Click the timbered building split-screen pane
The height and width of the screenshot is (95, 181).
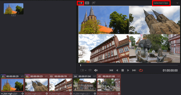104,49
